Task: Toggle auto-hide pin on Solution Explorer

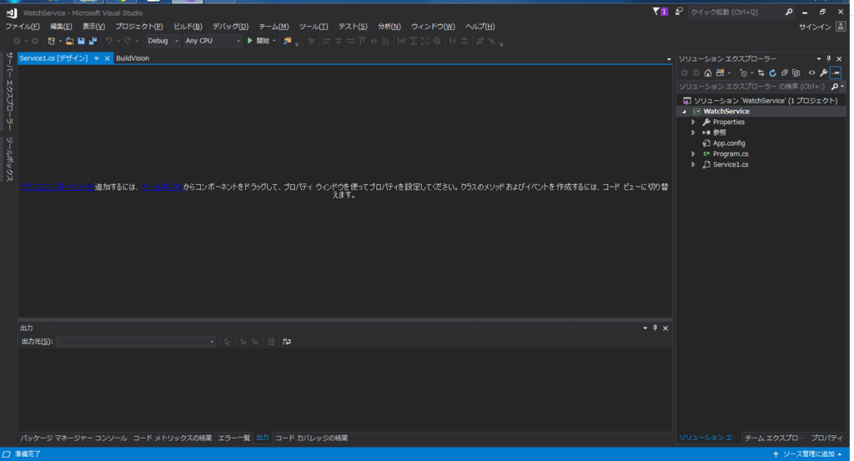Action: click(829, 59)
